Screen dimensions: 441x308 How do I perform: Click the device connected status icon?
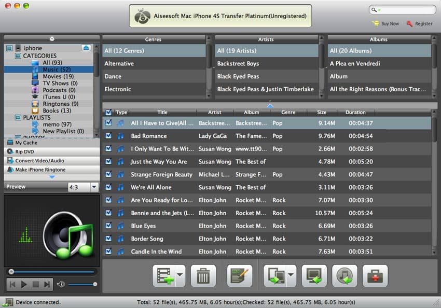click(8, 302)
